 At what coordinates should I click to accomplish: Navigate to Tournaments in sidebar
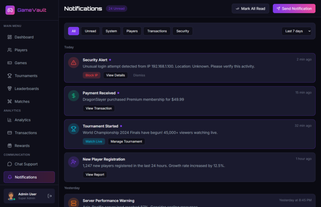(x=29, y=76)
